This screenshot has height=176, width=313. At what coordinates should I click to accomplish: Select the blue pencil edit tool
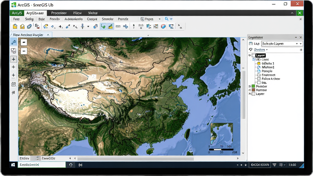pos(68,26)
